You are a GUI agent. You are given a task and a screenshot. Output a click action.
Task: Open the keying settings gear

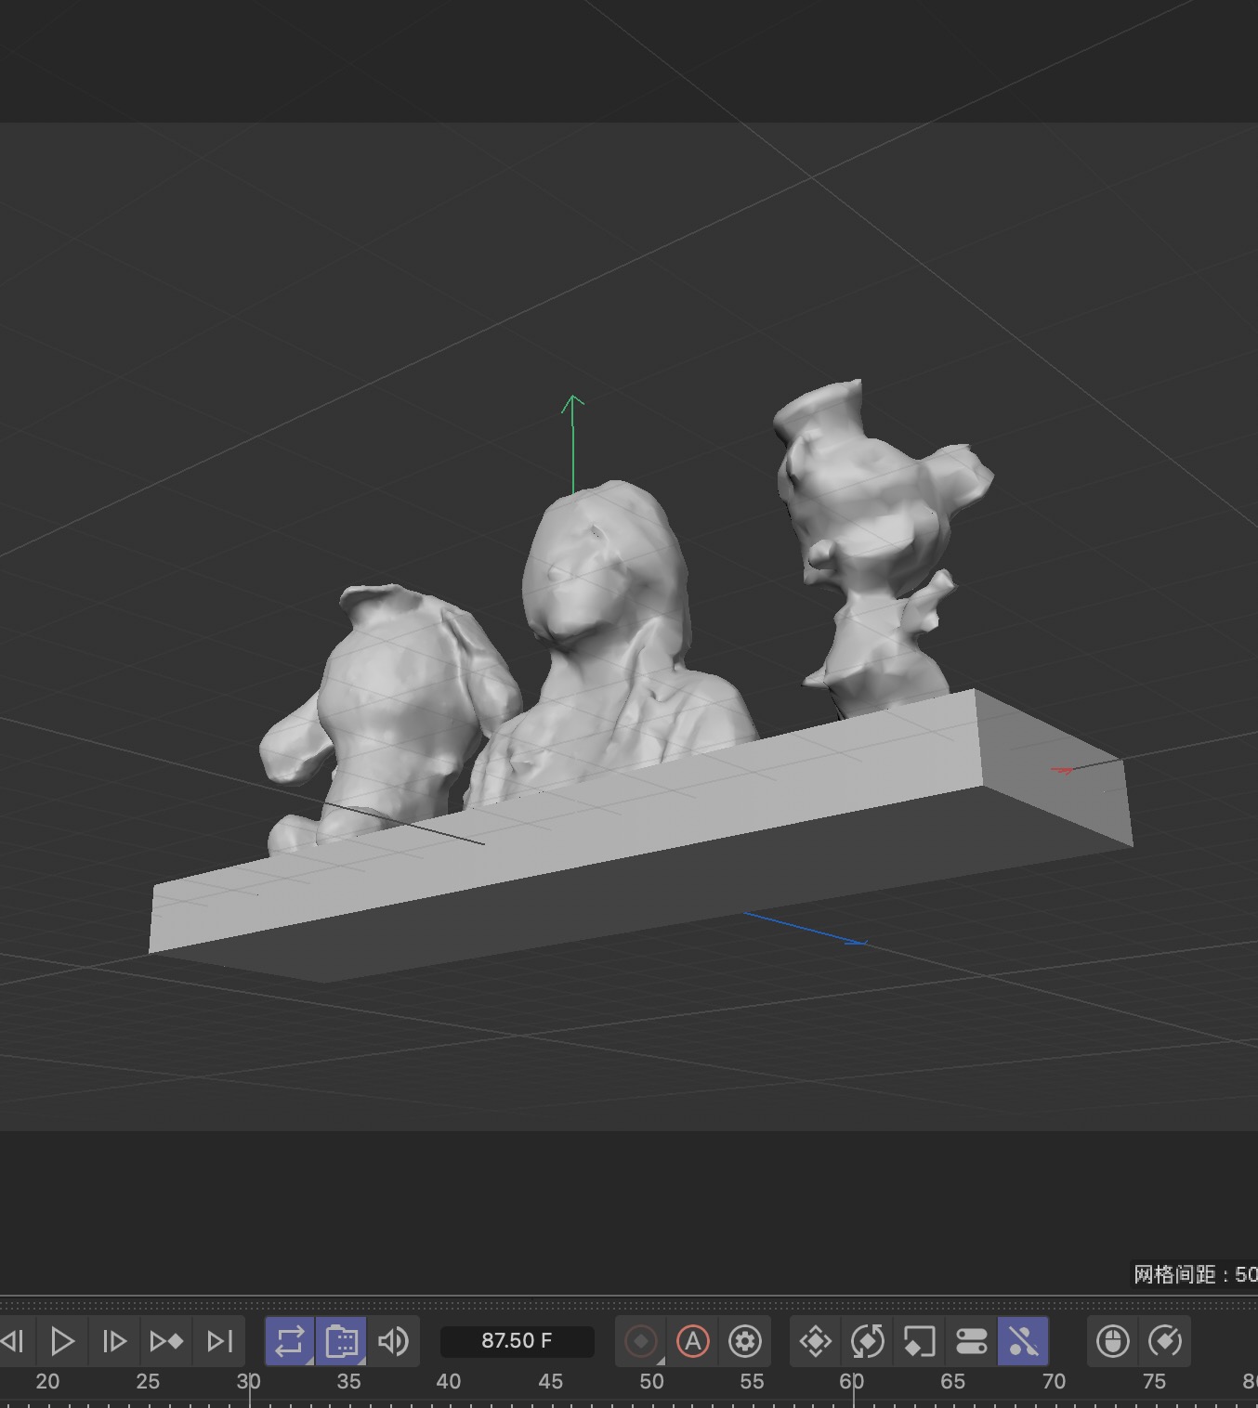745,1341
